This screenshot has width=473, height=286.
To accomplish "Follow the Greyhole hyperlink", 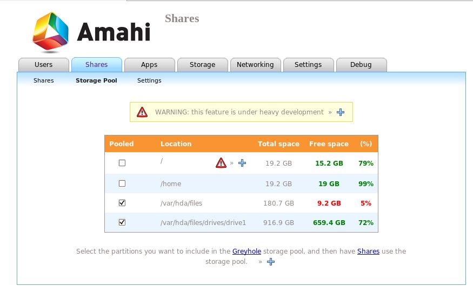I will pos(247,251).
